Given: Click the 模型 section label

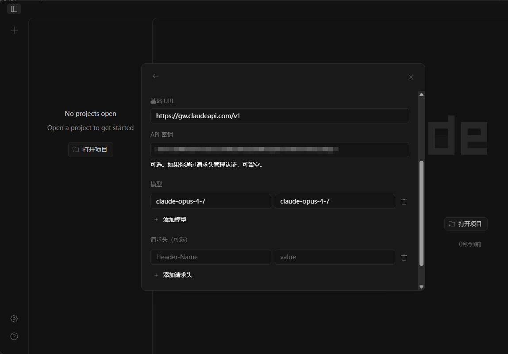Looking at the screenshot, I should click(x=156, y=184).
